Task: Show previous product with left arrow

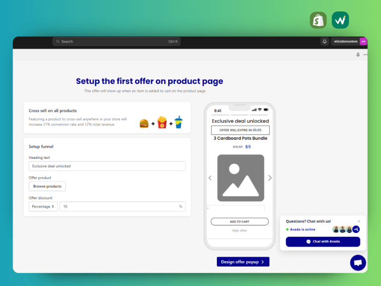Action: 210,178
